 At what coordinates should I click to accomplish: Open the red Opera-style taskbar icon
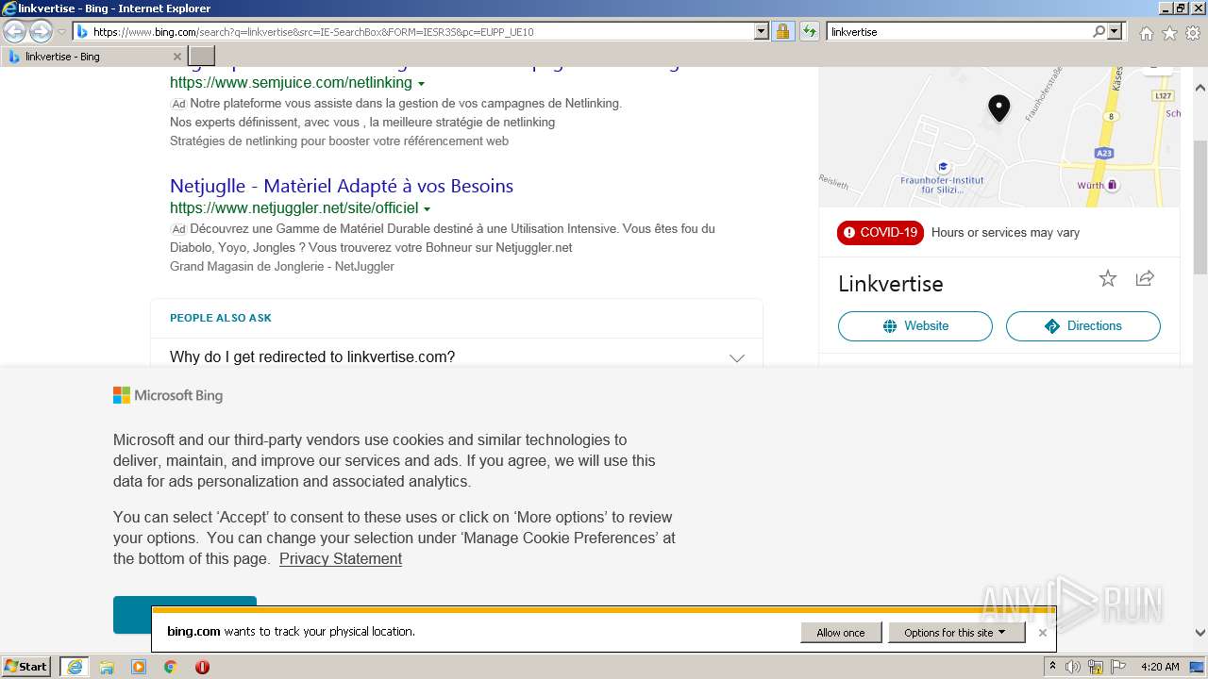202,667
